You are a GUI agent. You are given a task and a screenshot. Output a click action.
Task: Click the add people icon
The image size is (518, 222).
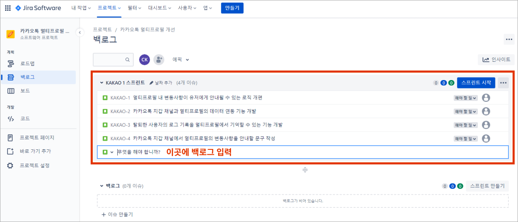point(159,60)
